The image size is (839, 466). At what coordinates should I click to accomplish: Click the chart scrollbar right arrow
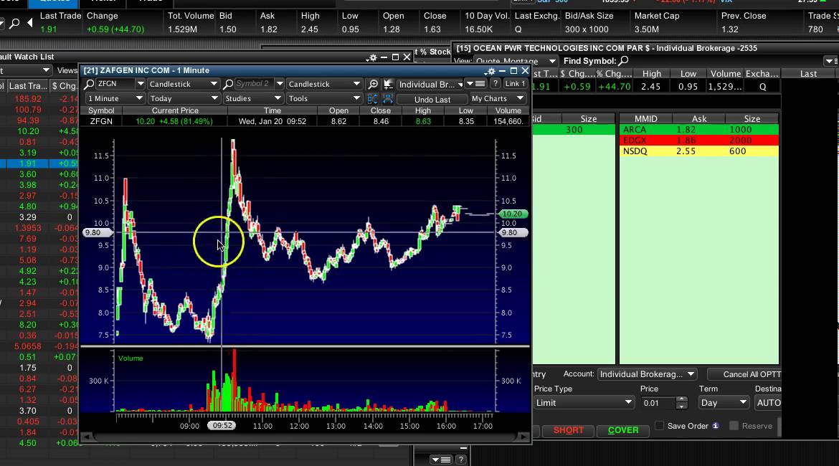click(523, 437)
